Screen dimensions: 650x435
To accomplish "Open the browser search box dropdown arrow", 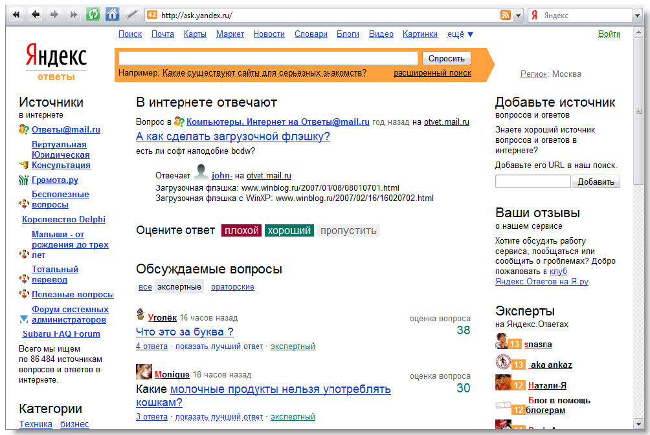I will click(x=636, y=16).
